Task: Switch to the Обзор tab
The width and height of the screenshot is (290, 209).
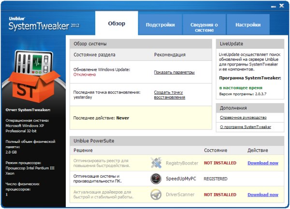Action: pyautogui.click(x=116, y=25)
